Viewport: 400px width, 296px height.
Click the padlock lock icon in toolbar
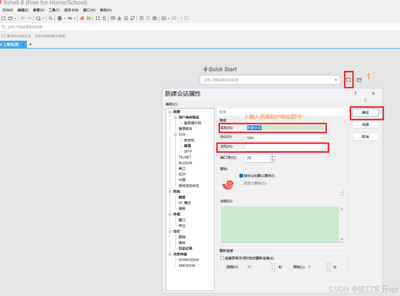point(104,18)
